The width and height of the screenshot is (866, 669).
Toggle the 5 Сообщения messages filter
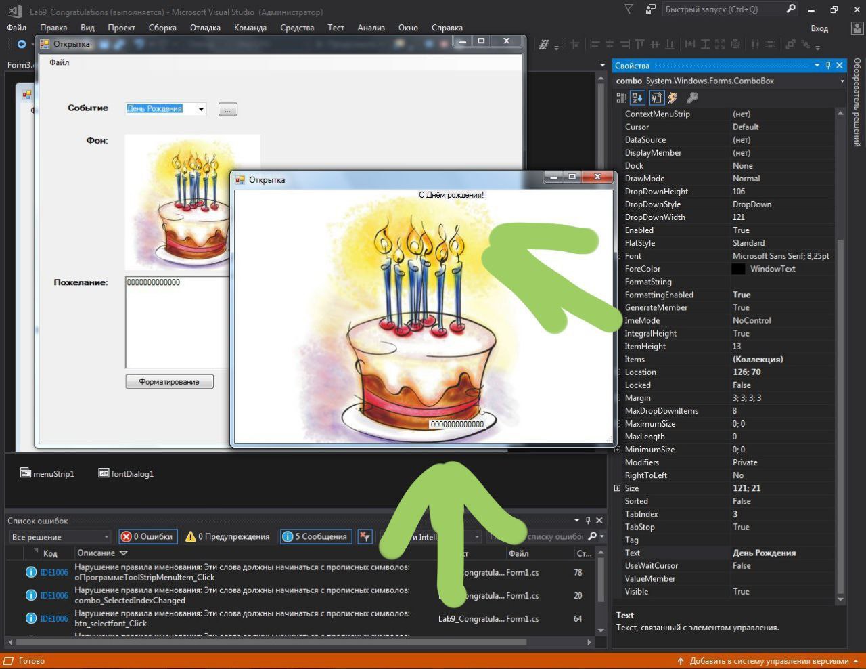pyautogui.click(x=316, y=537)
